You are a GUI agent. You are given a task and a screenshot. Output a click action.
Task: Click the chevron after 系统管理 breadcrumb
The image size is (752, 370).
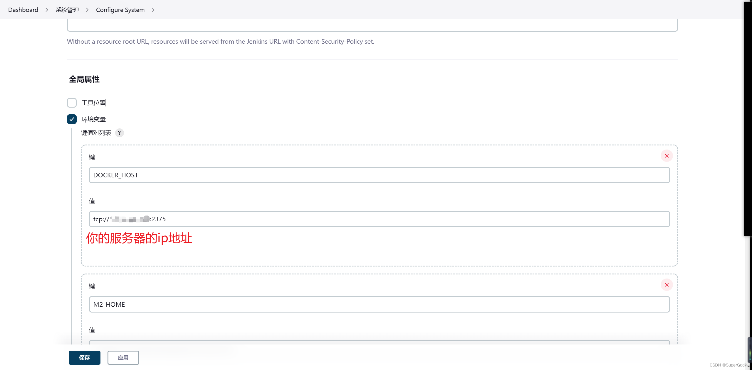(x=87, y=10)
